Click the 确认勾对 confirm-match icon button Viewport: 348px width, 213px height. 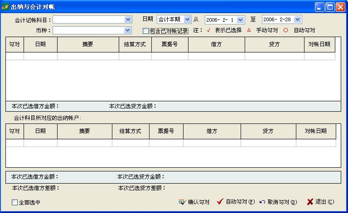coord(182,202)
